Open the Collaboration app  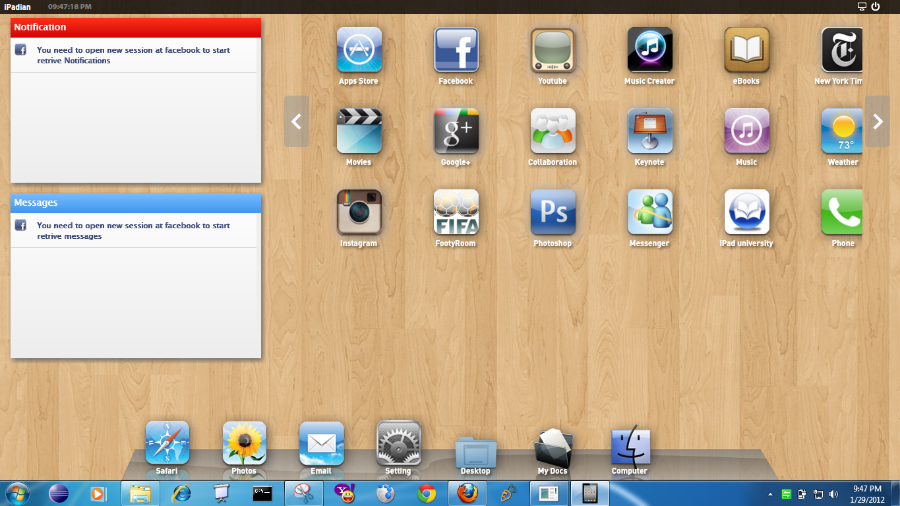pyautogui.click(x=553, y=131)
